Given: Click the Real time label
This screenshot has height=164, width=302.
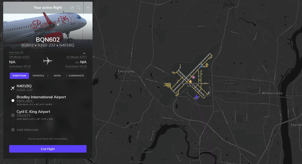Looking at the screenshot, I should [14, 52].
